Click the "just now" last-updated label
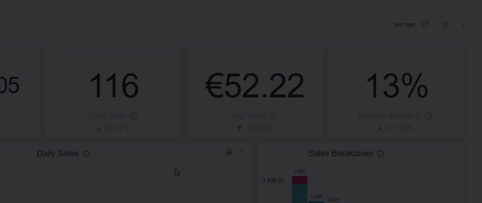Screen dimensions: 482x203 (x=405, y=25)
